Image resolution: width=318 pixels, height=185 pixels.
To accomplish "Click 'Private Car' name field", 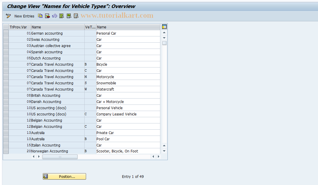I will point(128,133).
